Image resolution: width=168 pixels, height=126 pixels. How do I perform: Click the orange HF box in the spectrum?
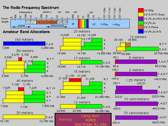44,22
